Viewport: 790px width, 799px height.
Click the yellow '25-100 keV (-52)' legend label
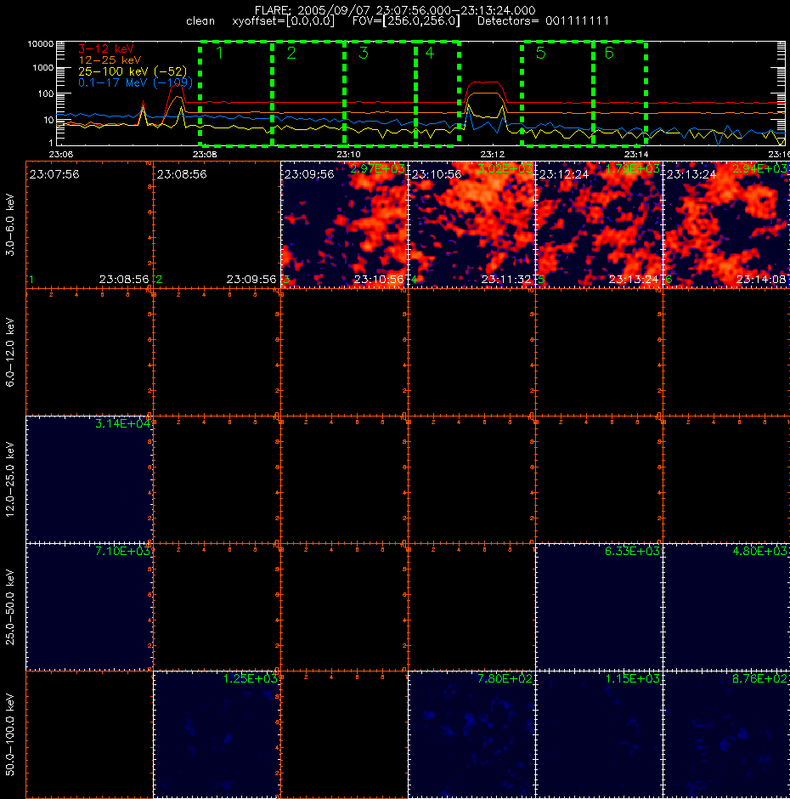(x=133, y=71)
